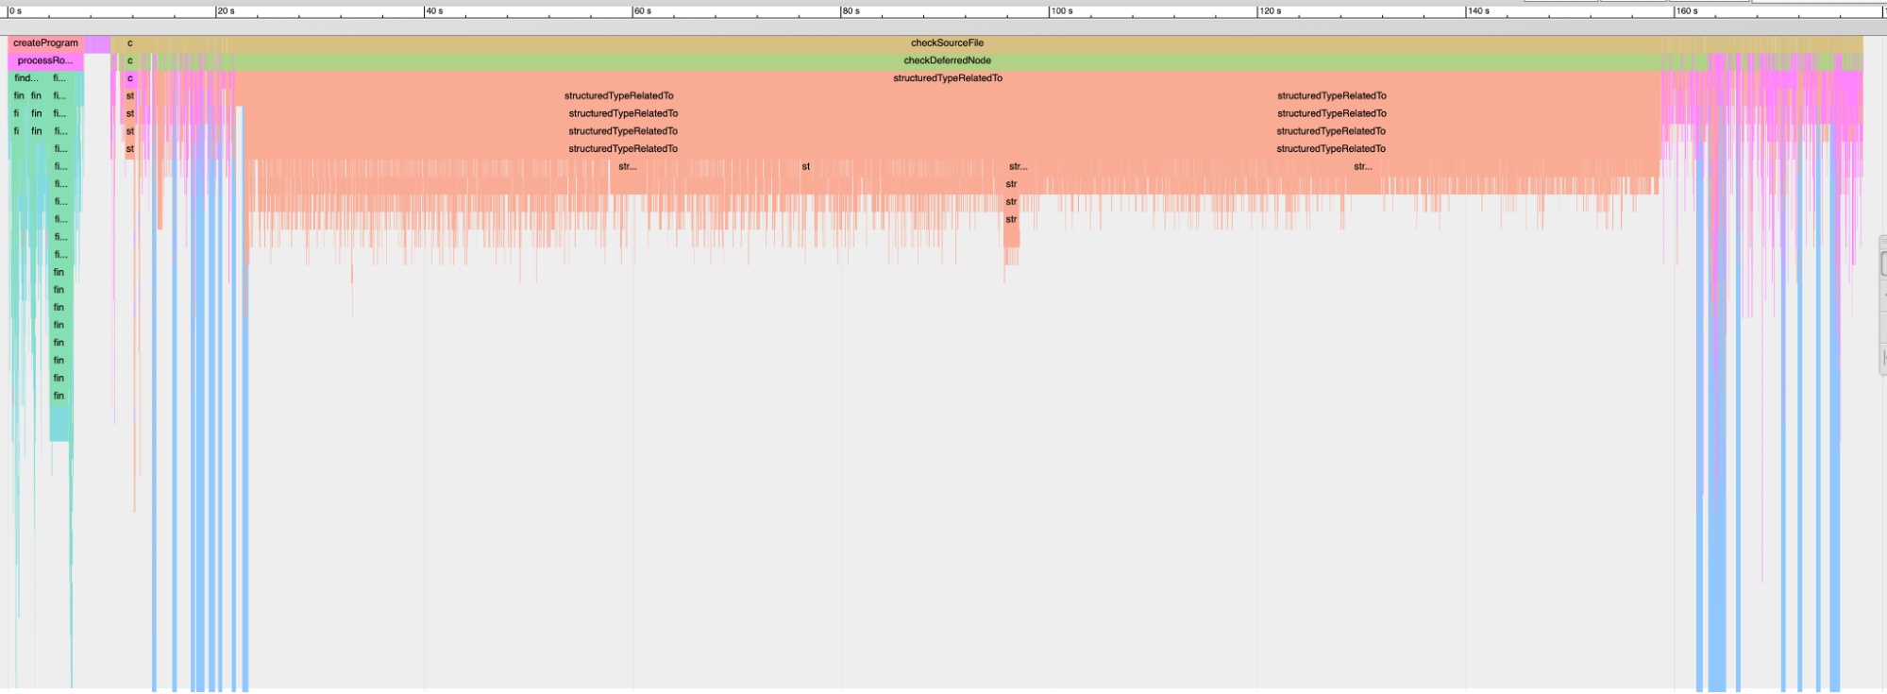The width and height of the screenshot is (1887, 694).
Task: Select the green checkDeferredNode frame
Action: pyautogui.click(x=947, y=60)
